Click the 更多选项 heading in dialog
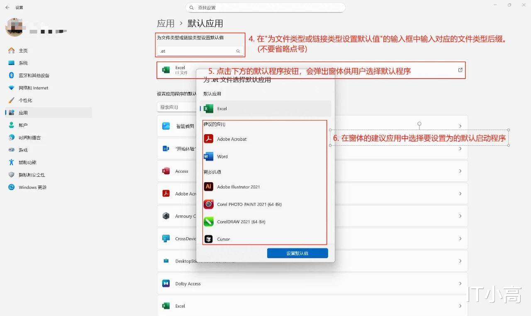 (212, 172)
